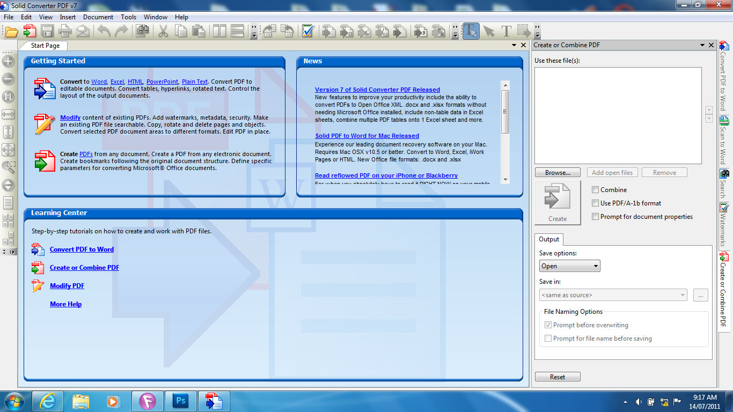This screenshot has width=733, height=412.
Task: Click the PowerPoint link in Getting Started
Action: [x=162, y=82]
